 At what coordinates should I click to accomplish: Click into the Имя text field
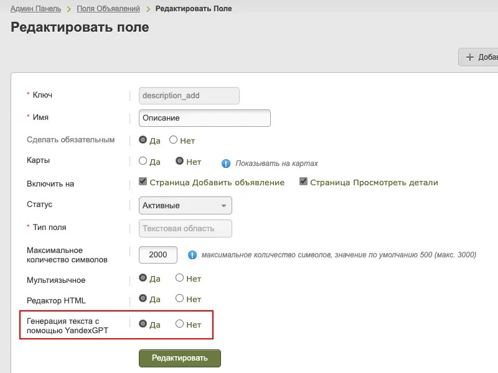click(205, 117)
